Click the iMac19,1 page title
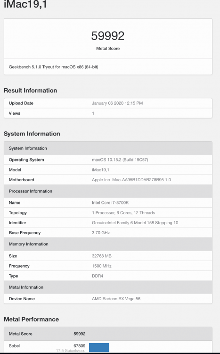Viewport: 220px width, 354px height. (25, 4)
